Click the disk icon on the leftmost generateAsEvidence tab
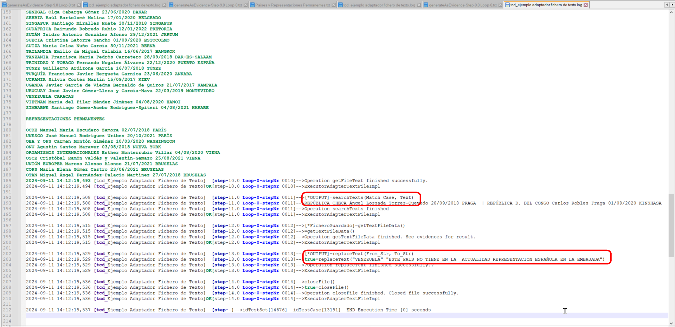 4,5
